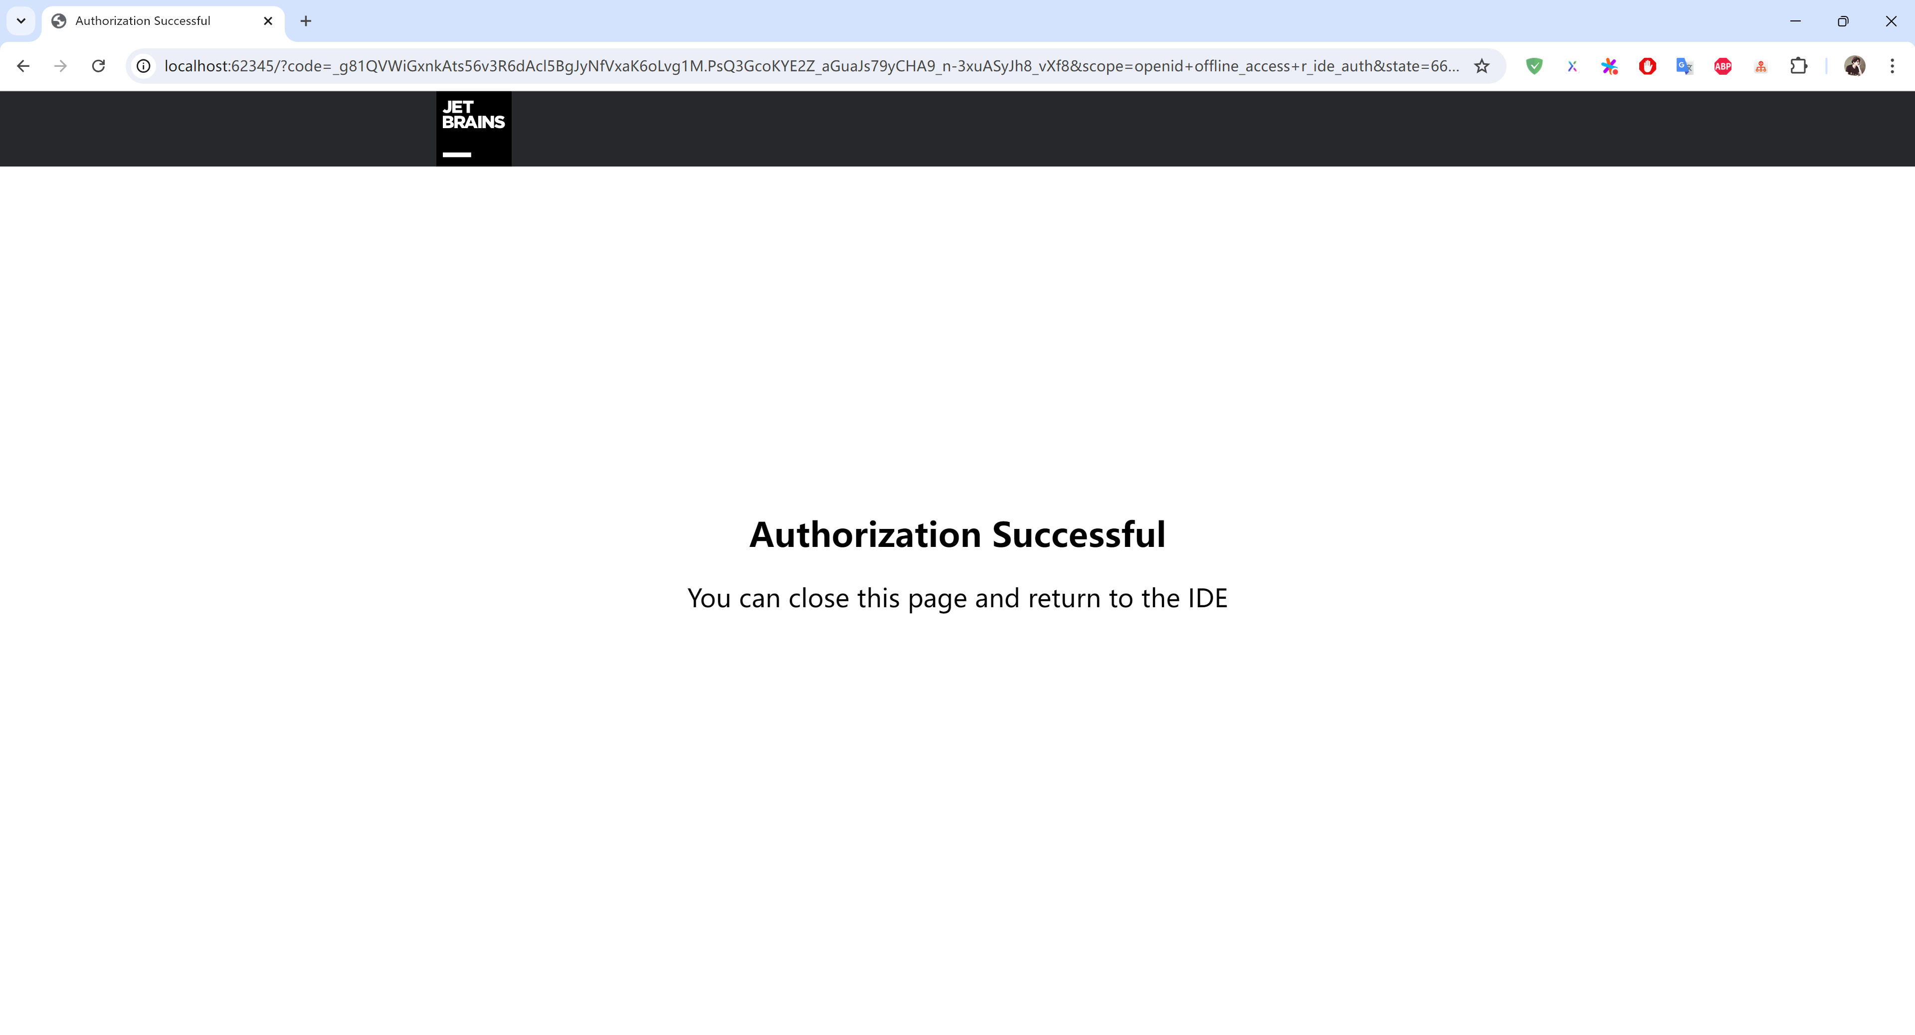Open a new tab with plus button
1915x1035 pixels.
click(x=306, y=21)
